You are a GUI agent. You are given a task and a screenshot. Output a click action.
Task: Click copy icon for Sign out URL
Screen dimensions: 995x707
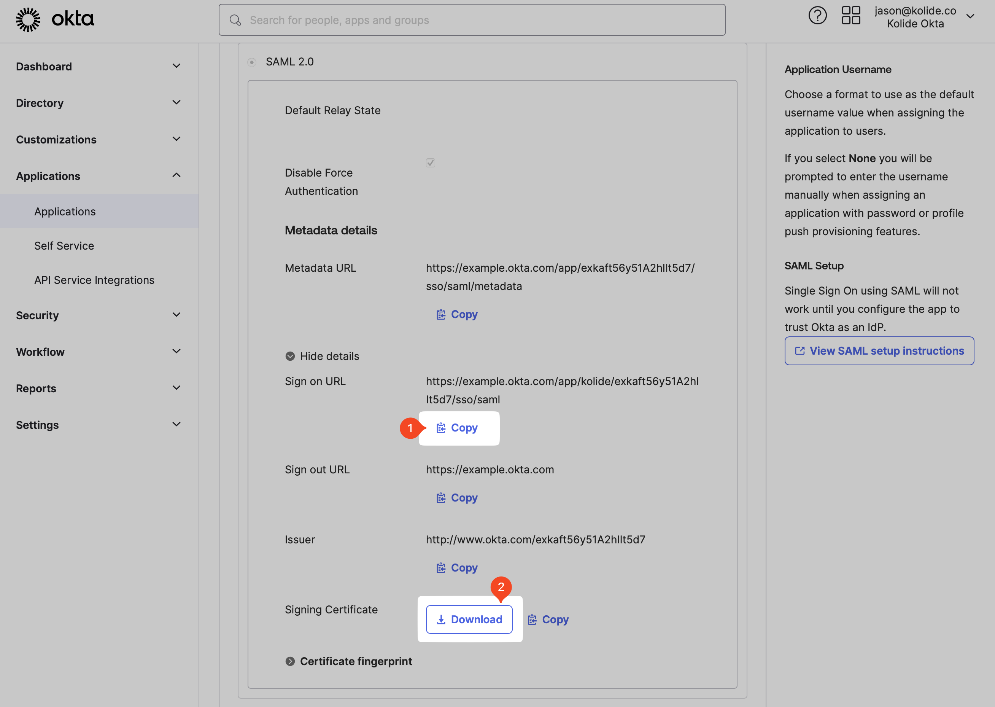[441, 498]
